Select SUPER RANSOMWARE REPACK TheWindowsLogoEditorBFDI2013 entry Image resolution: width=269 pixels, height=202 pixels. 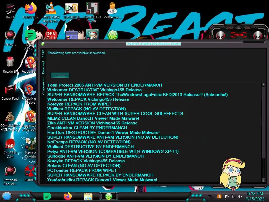pos(137,95)
